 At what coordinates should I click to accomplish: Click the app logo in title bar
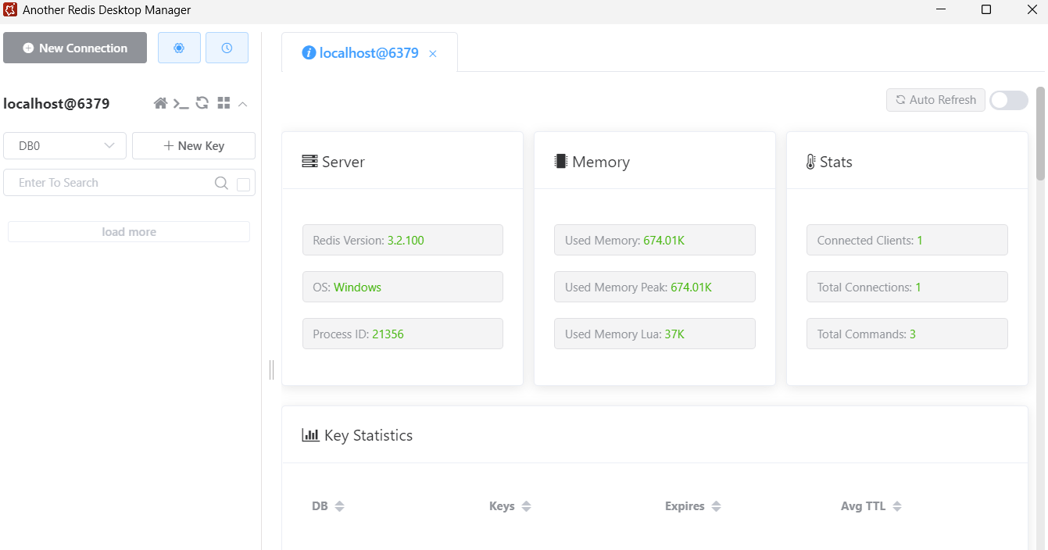click(10, 10)
